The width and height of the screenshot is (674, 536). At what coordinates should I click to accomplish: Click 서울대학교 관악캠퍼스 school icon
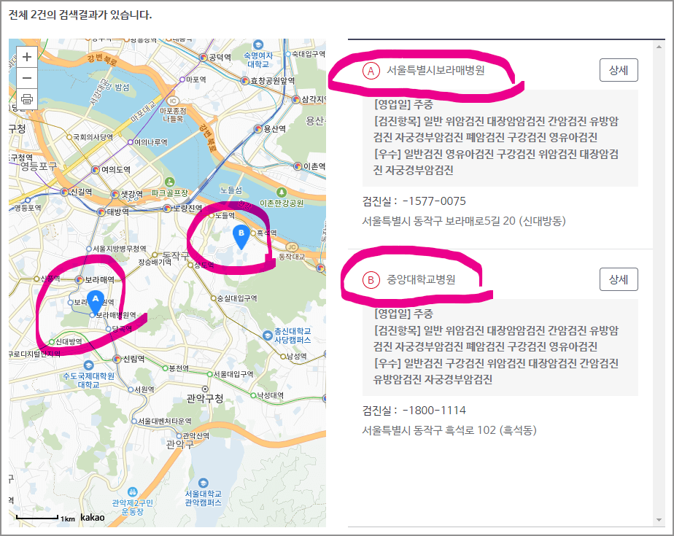pyautogui.click(x=203, y=483)
